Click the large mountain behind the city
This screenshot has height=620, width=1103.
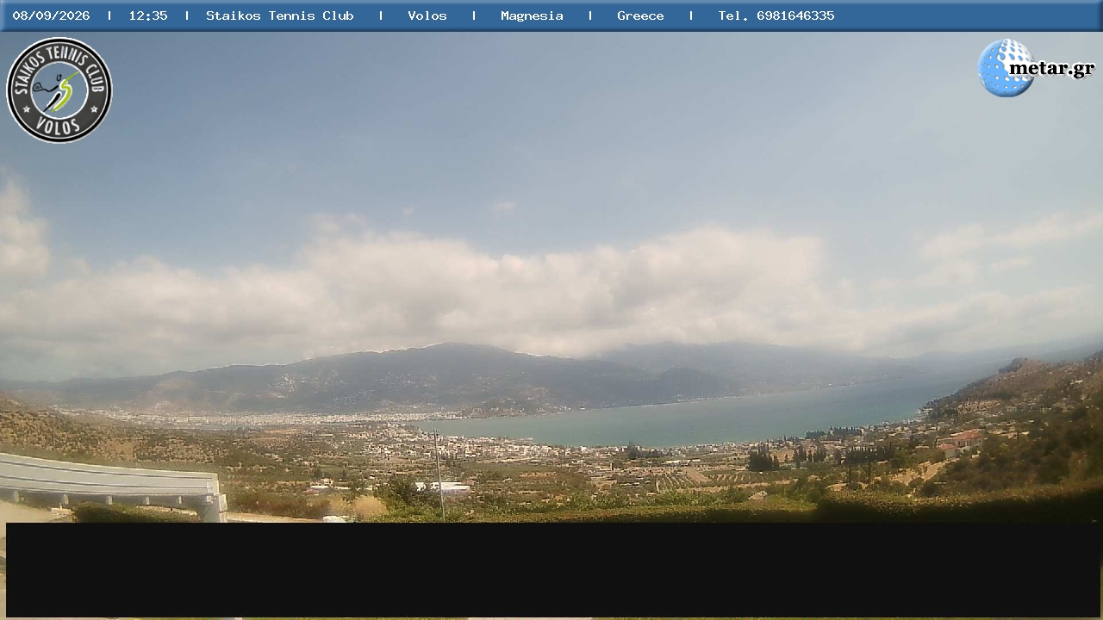tap(431, 375)
